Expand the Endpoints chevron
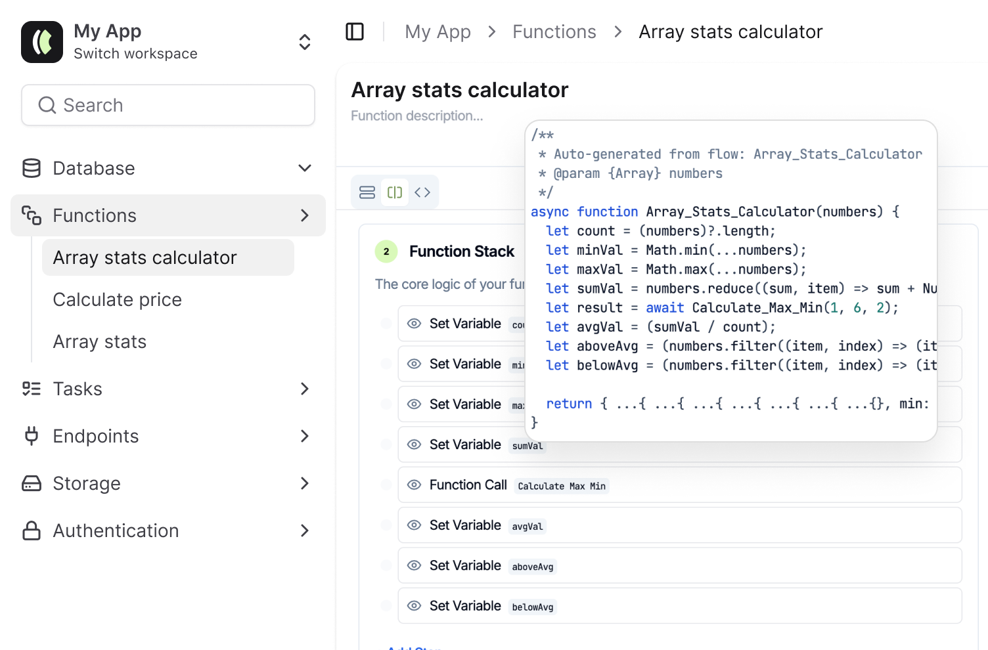988x650 pixels. point(305,436)
